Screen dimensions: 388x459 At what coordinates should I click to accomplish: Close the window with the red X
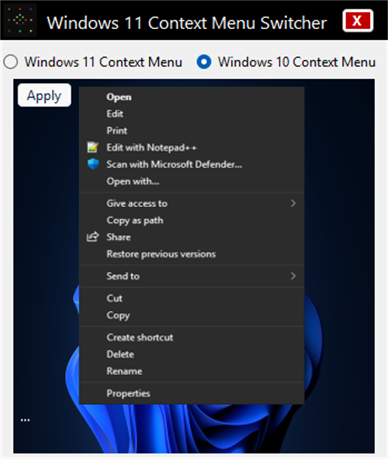click(x=358, y=20)
